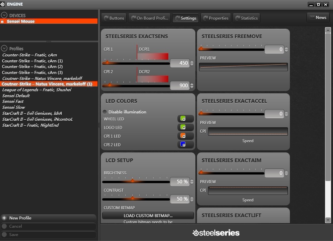Click the Brightness 50 % stepper
The width and height of the screenshot is (333, 241).
(192, 182)
